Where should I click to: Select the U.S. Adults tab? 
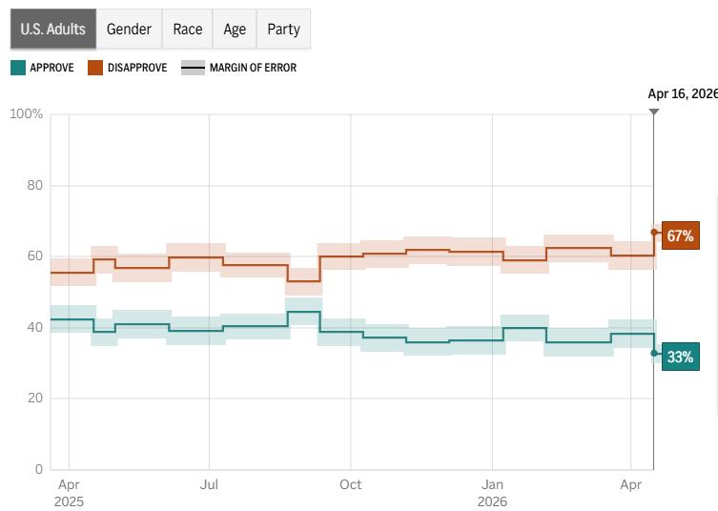pyautogui.click(x=53, y=30)
